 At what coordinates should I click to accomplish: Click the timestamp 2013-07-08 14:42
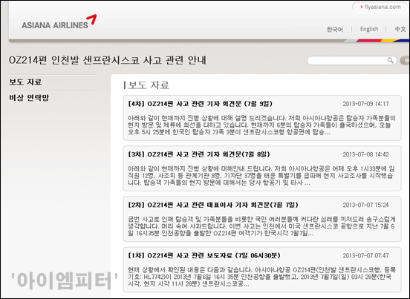tap(365, 154)
